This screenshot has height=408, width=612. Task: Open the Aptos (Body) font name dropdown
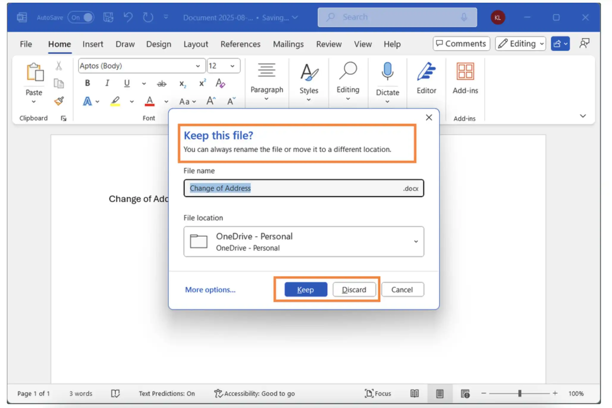198,66
